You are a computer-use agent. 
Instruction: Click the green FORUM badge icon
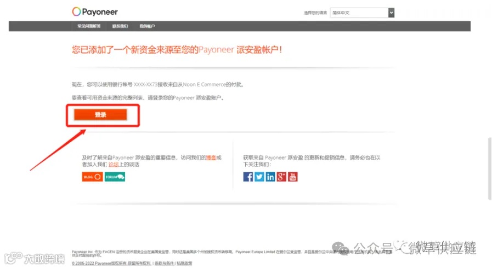(x=115, y=177)
